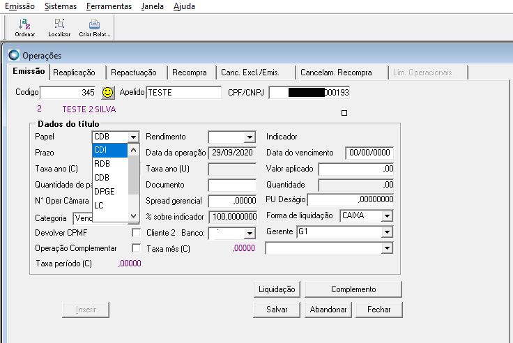The height and width of the screenshot is (343, 513).
Task: Click the Apelido field with TESTE
Action: [x=183, y=93]
